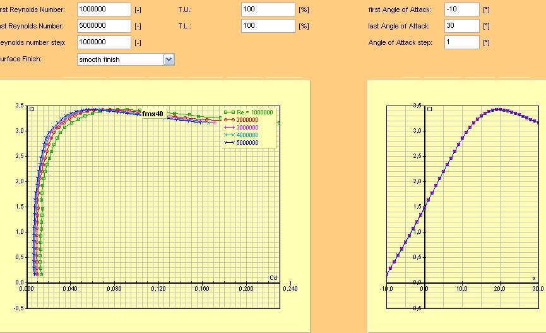Click the Angle of Attack step field
This screenshot has height=333, width=546.
click(461, 42)
